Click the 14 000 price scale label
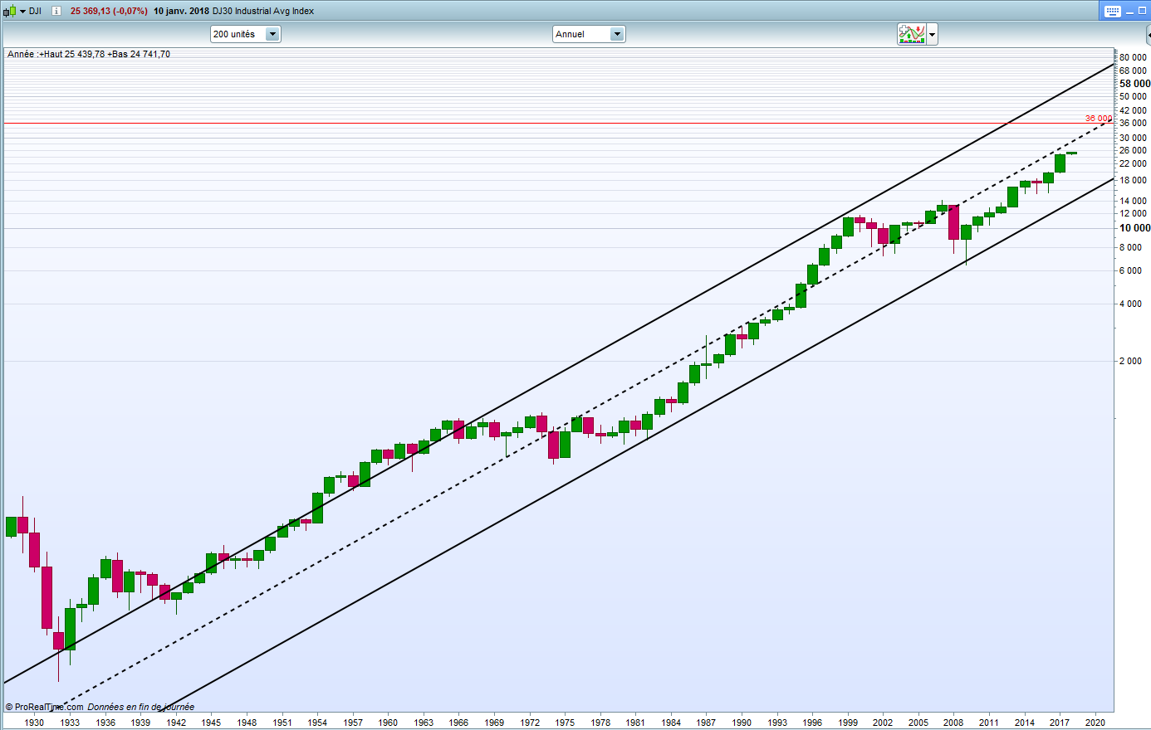 point(1133,201)
